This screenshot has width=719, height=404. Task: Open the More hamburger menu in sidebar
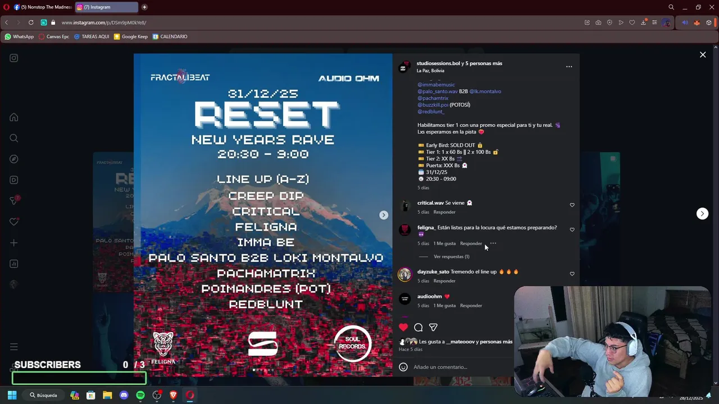[x=14, y=347]
